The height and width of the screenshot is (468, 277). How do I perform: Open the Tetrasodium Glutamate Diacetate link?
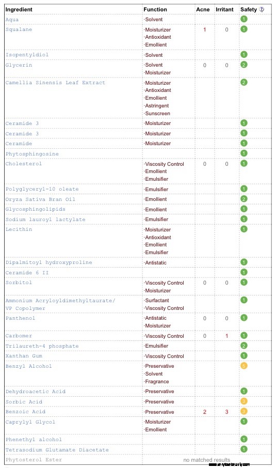click(57, 449)
